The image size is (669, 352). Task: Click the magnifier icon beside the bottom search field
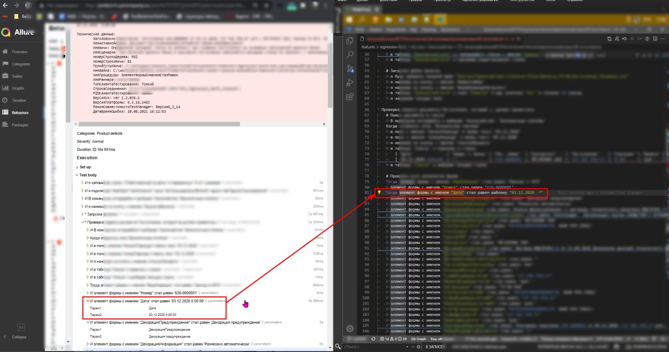tap(339, 346)
